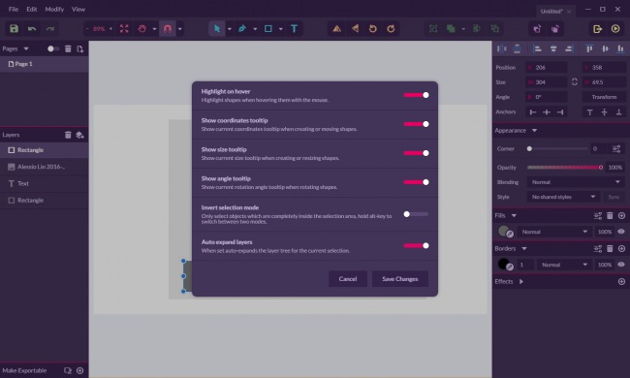
Task: Toggle the Snap magnet tool
Action: click(168, 28)
